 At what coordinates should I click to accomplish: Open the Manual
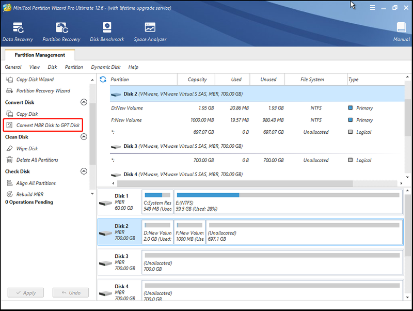402,32
